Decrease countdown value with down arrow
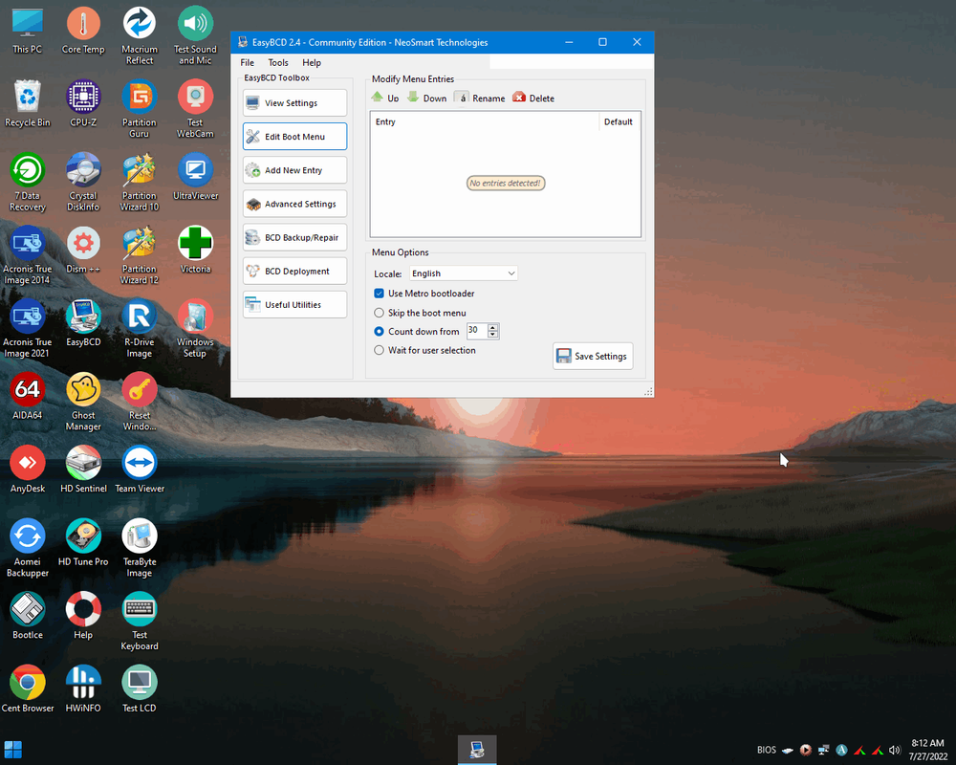This screenshot has height=765, width=956. pos(493,335)
